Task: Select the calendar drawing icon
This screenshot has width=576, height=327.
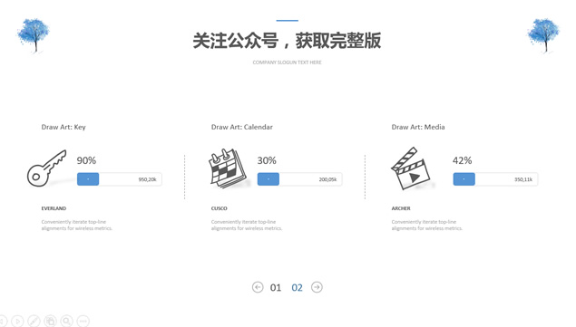Action: click(228, 168)
